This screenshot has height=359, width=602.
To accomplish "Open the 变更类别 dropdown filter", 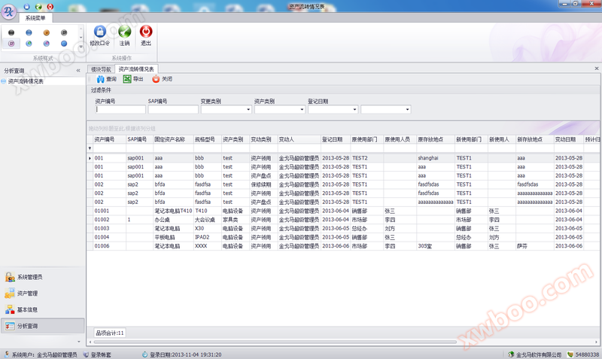I will pyautogui.click(x=248, y=109).
